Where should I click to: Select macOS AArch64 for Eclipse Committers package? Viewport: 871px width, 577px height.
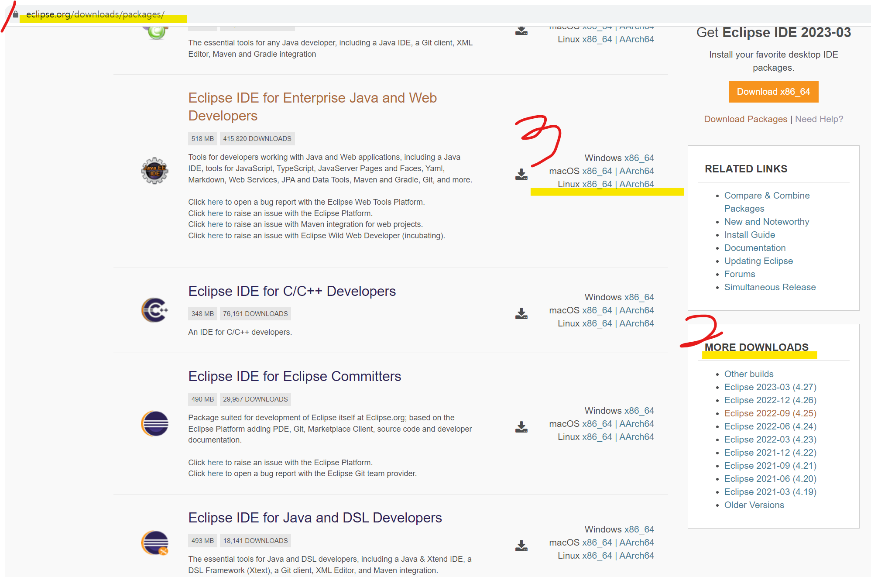(x=637, y=424)
